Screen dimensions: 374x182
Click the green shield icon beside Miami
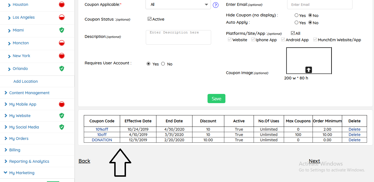pos(62,30)
